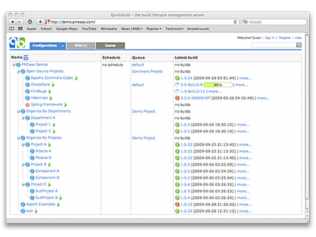
Task: Open the Popular bookmarks menu
Action: (x=154, y=29)
